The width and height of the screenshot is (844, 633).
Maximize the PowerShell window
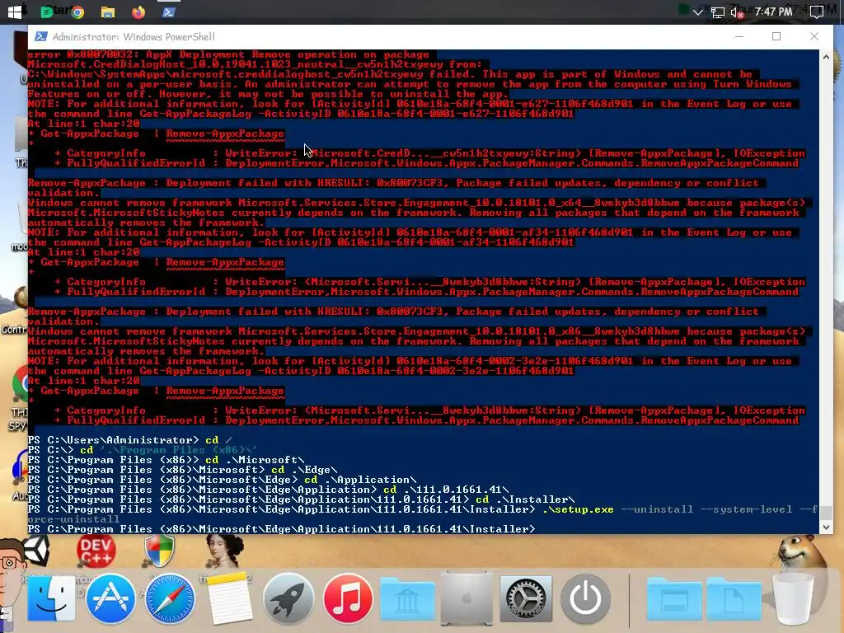[776, 36]
